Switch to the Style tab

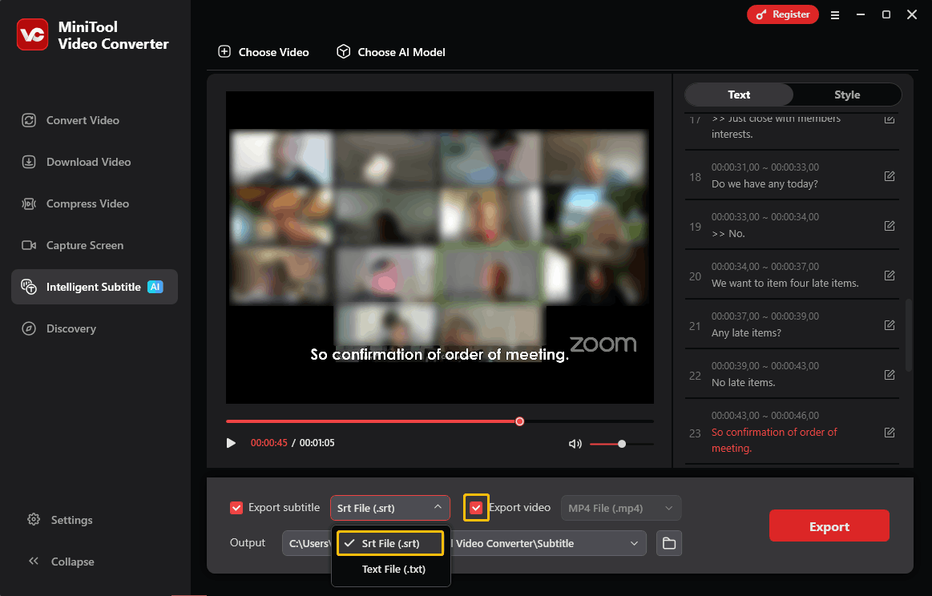tap(846, 95)
